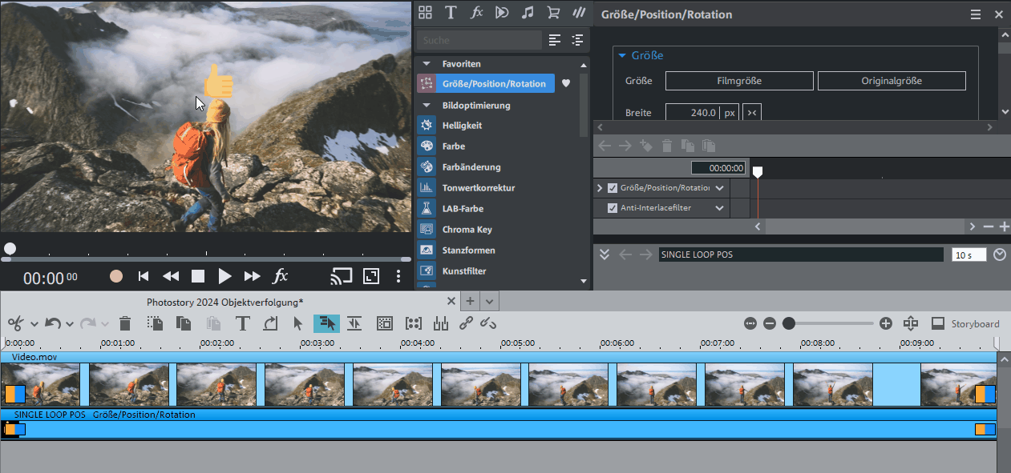Disable the Anti-Interlacefilter checkbox

pyautogui.click(x=613, y=208)
